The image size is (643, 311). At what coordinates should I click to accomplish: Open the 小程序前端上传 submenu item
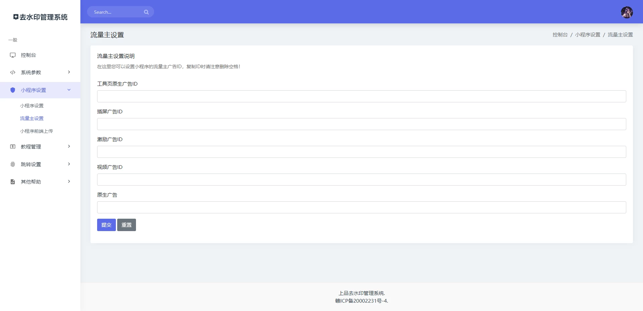tap(36, 131)
